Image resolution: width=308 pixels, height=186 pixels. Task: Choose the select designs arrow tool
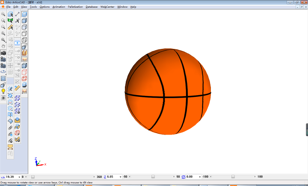(10, 14)
